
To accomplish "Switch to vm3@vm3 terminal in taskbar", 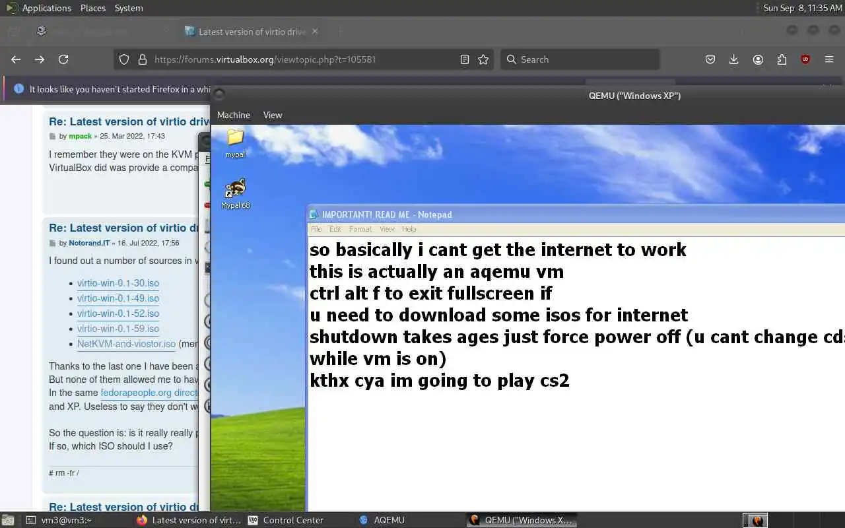I will coord(66,520).
